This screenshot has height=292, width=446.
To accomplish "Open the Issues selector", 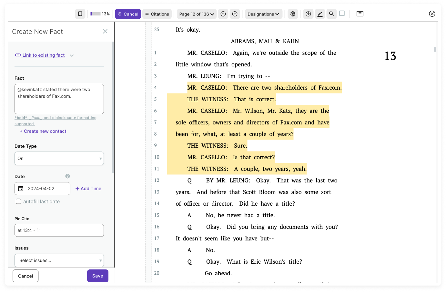I will [x=59, y=260].
